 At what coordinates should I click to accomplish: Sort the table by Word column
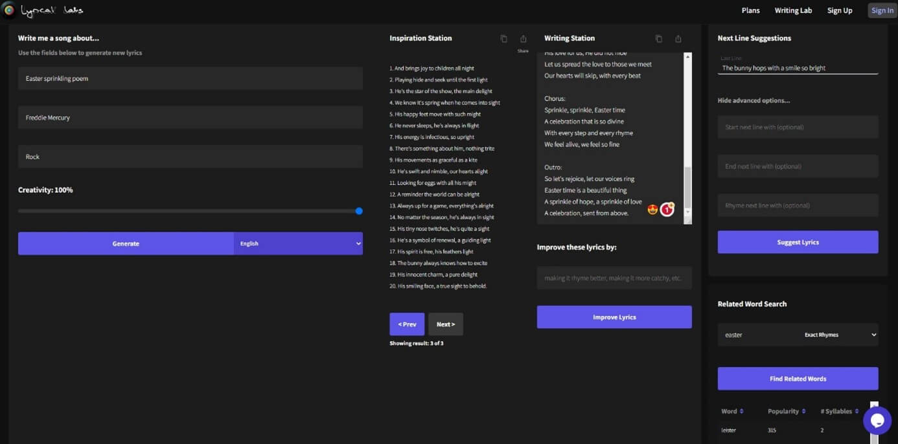732,412
